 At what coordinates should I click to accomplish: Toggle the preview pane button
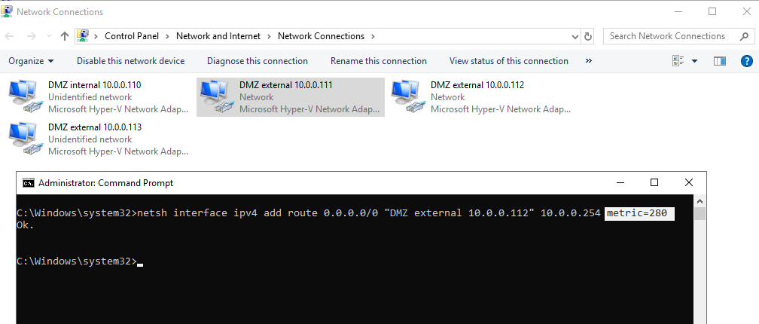719,61
